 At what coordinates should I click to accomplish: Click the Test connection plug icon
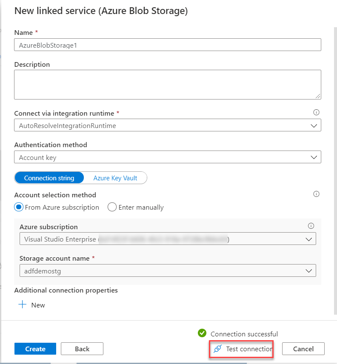(217, 349)
